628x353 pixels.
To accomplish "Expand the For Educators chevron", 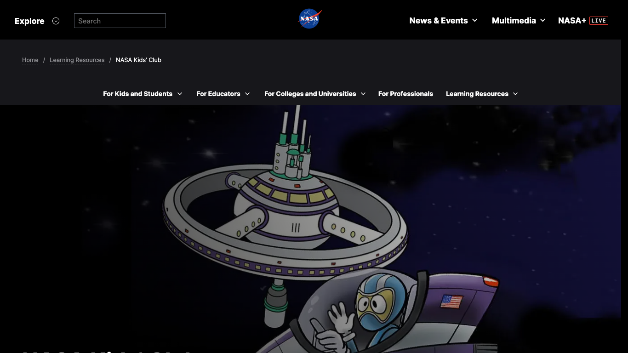I will point(247,94).
